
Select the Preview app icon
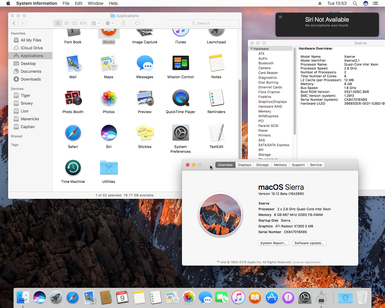145,98
